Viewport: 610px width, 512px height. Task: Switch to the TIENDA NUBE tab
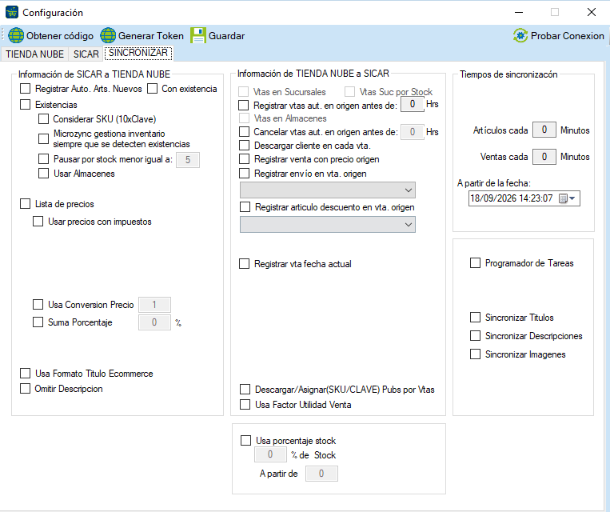pyautogui.click(x=34, y=54)
